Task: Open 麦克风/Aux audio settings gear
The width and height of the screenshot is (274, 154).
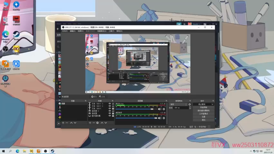Action: 164,109
